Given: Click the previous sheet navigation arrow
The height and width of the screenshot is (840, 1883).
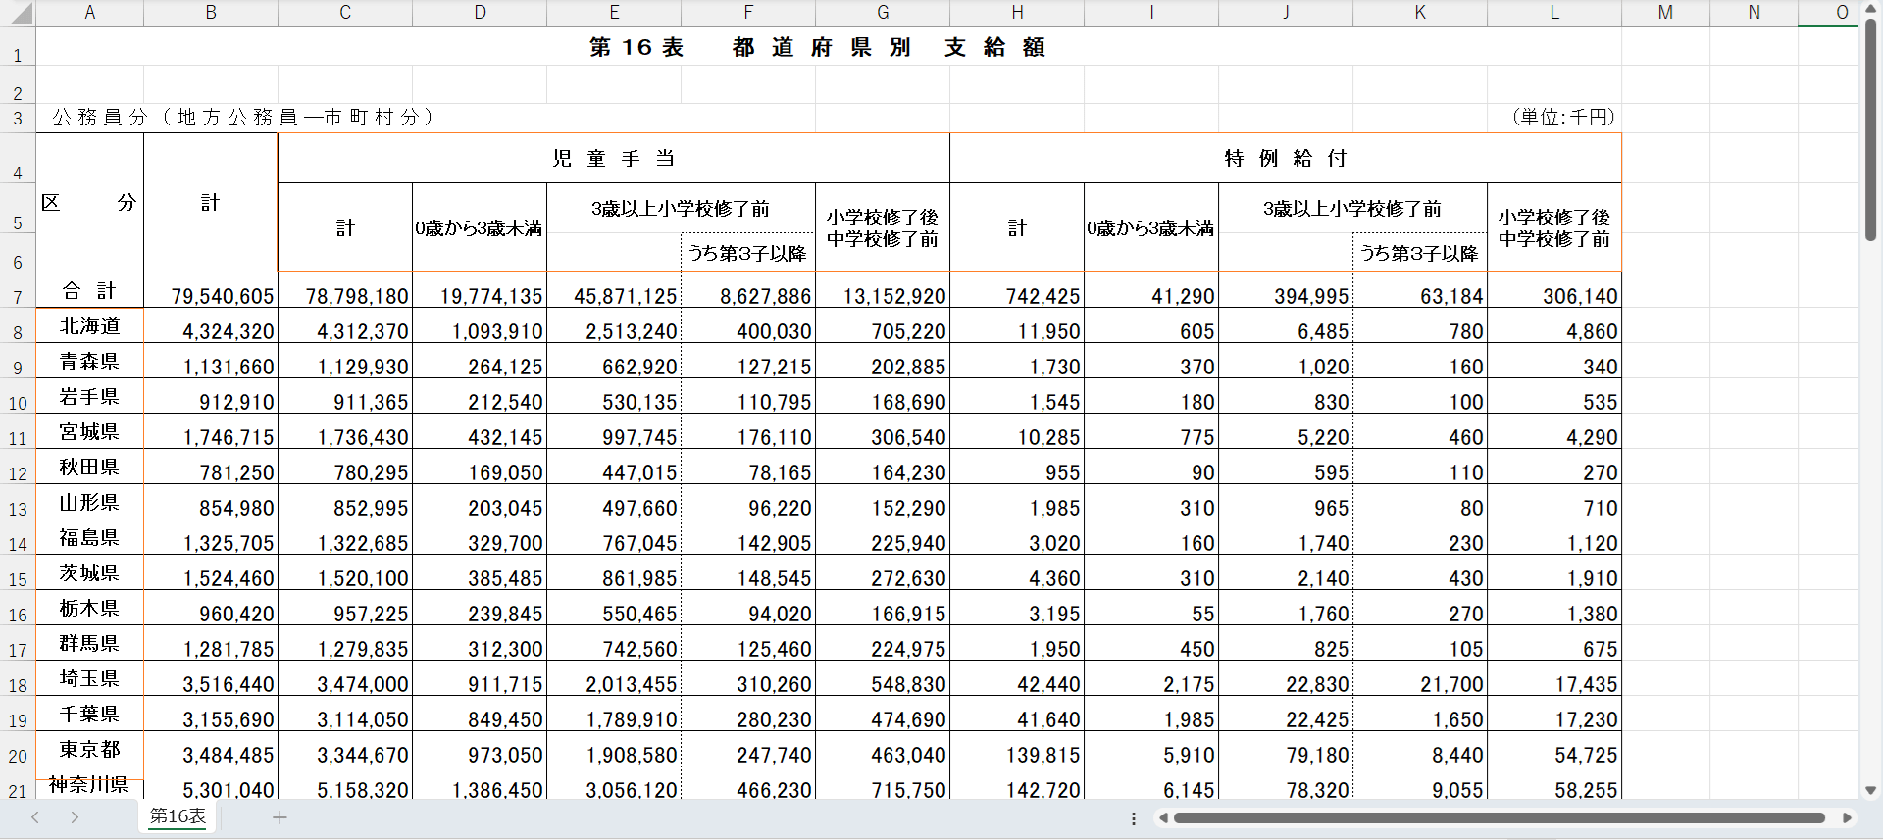Looking at the screenshot, I should [35, 817].
